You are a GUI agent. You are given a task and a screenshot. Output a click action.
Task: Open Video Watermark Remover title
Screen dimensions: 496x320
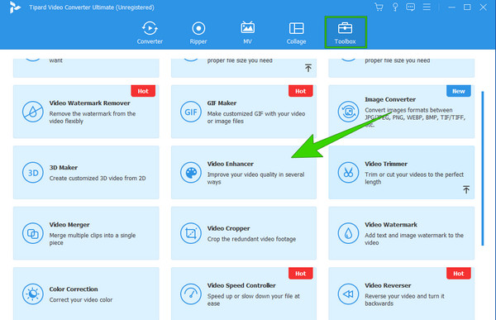pyautogui.click(x=89, y=103)
